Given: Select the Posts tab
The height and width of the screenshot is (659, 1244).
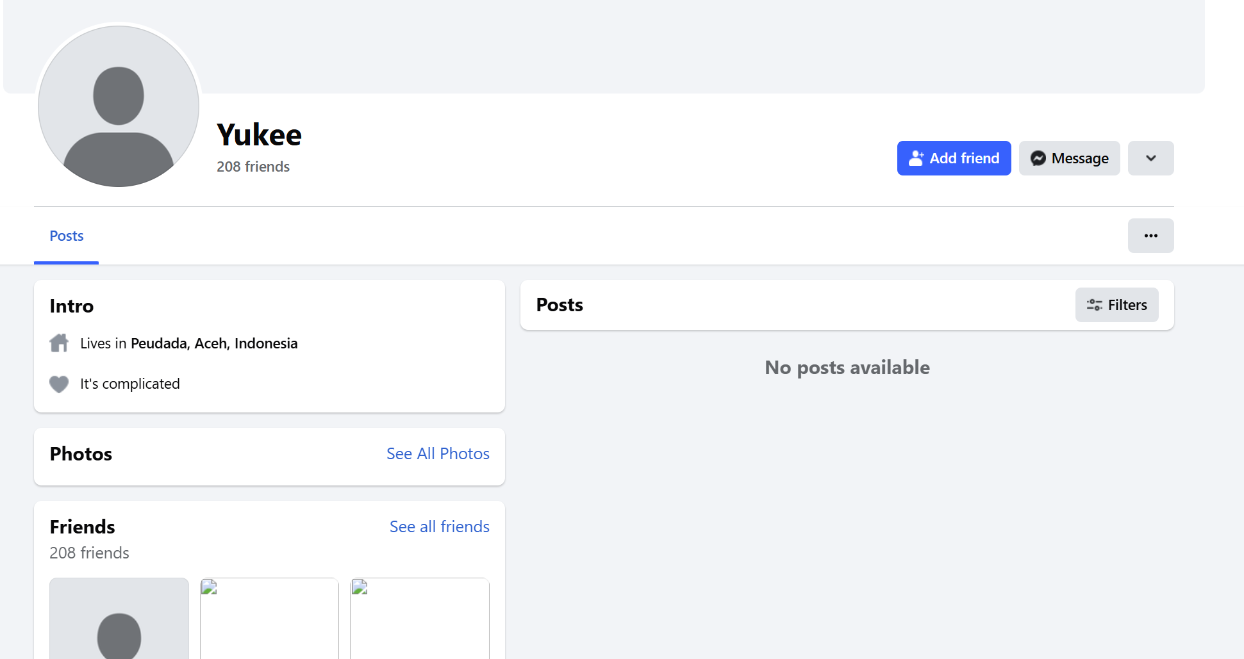Looking at the screenshot, I should coord(67,236).
